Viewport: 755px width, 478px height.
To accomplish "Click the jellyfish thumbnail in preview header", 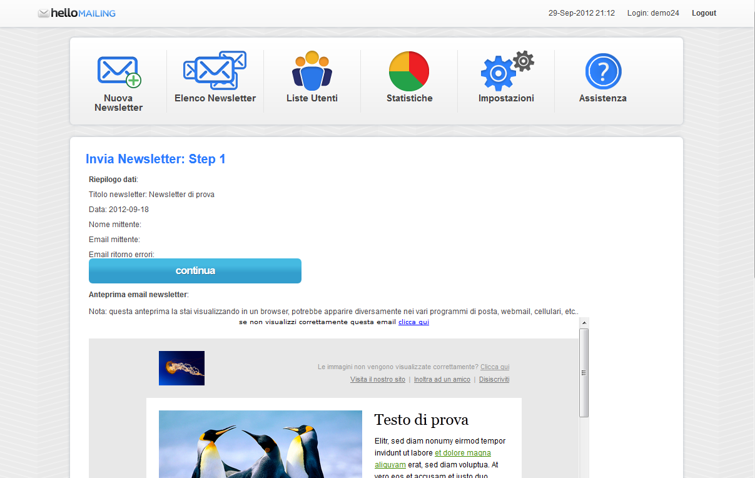I will pyautogui.click(x=181, y=368).
